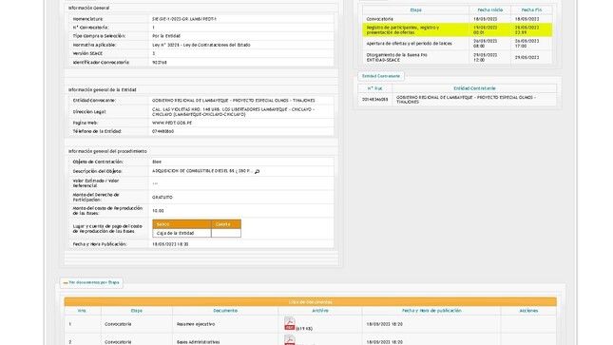This screenshot has width=613, height=345.
Task: Click the orange Banco header cell
Action: click(x=182, y=224)
